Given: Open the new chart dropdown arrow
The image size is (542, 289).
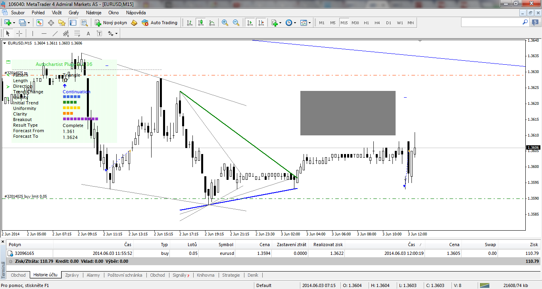Looking at the screenshot, I should click(14, 23).
